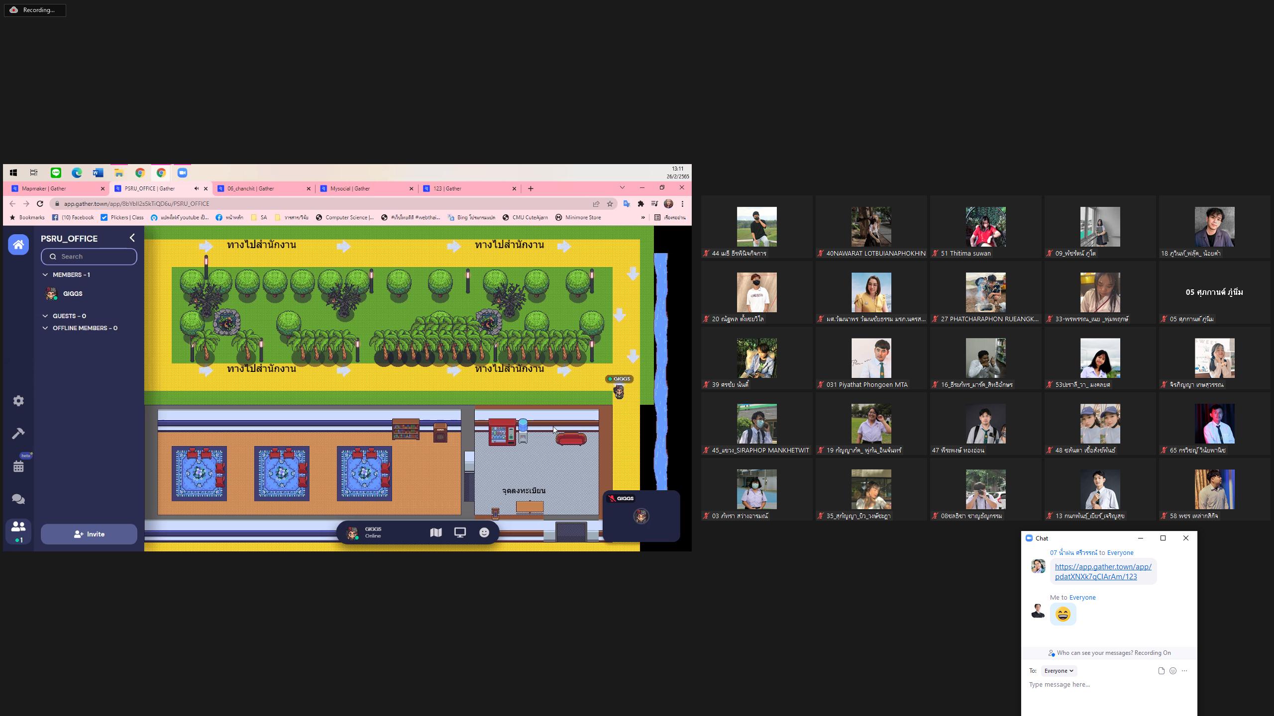The height and width of the screenshot is (716, 1274).
Task: Open the Chrome tab search dropdown
Action: (x=622, y=187)
